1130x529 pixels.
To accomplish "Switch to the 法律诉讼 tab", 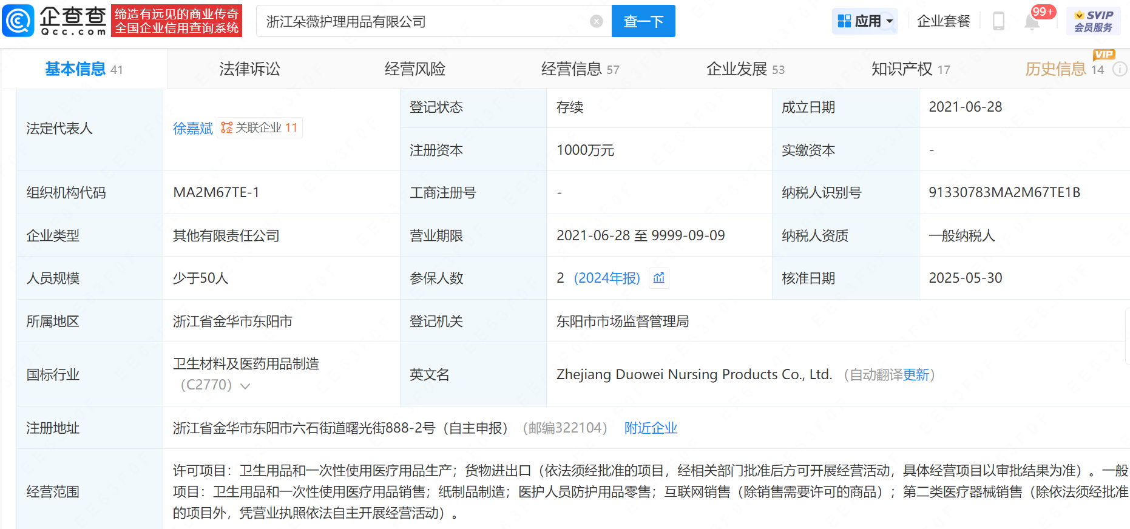I will coord(249,69).
